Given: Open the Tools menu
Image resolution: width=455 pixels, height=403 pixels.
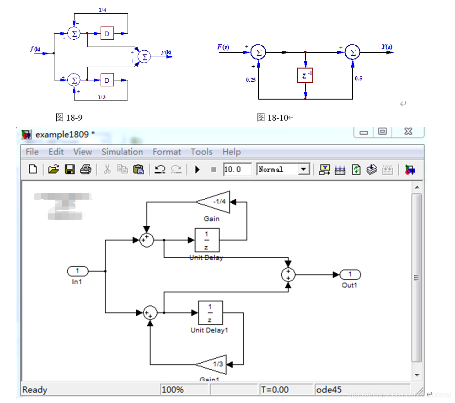Looking at the screenshot, I should 201,152.
